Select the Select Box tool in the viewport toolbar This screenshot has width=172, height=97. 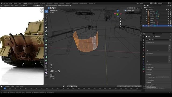[46, 11]
